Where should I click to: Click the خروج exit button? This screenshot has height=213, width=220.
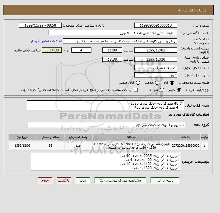tap(45, 180)
